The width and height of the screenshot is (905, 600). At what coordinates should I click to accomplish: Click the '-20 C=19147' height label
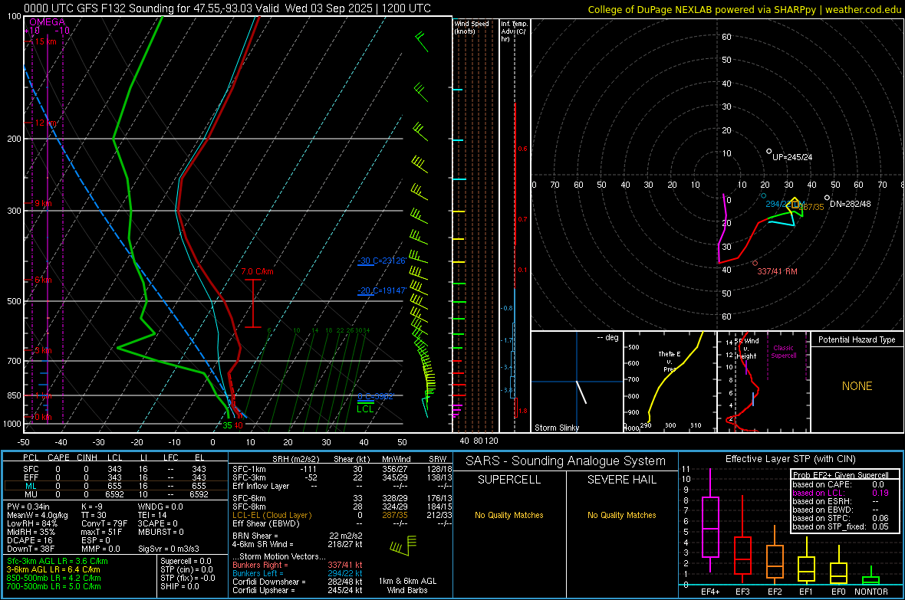tap(381, 290)
